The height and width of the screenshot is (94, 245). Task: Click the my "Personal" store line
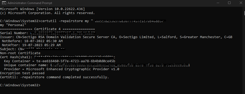pos(13,25)
